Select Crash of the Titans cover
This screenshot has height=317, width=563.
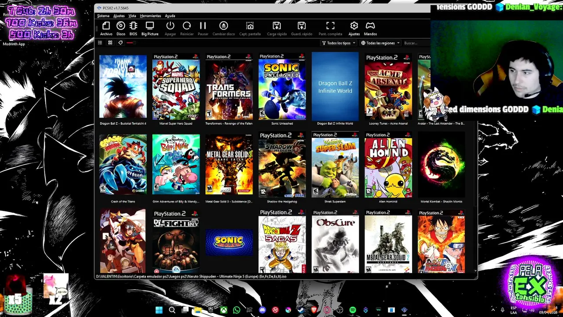[123, 164]
